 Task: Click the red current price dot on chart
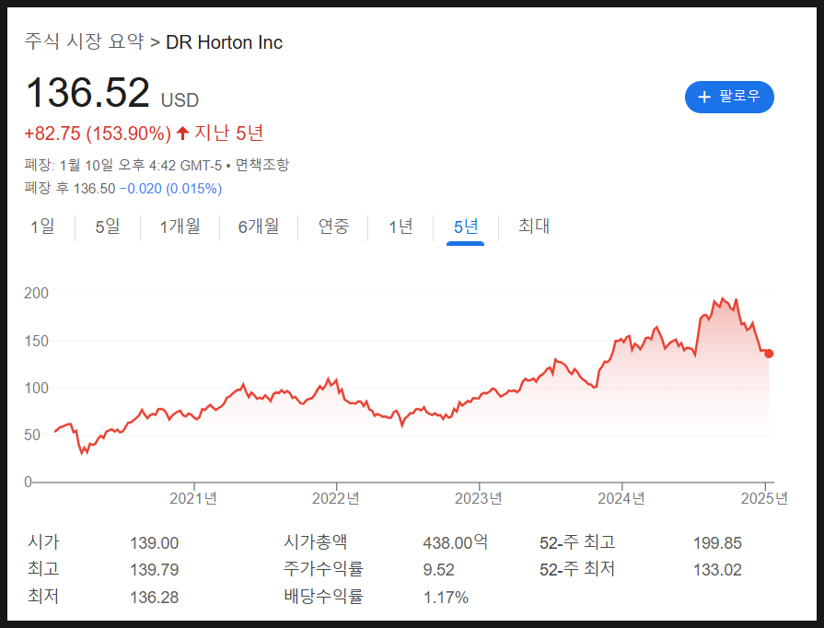(768, 354)
